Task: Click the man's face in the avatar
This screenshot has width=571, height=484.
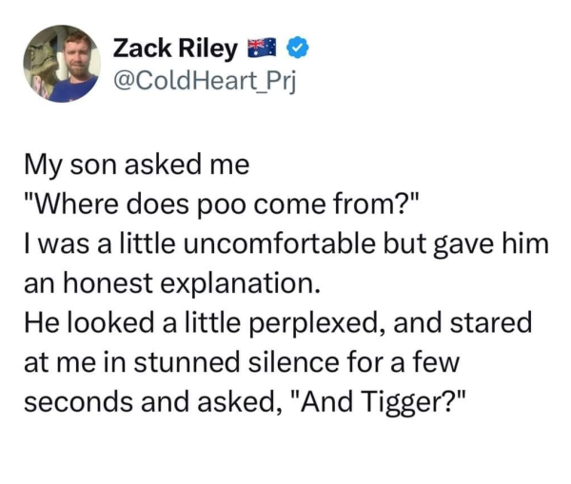Action: point(78,56)
